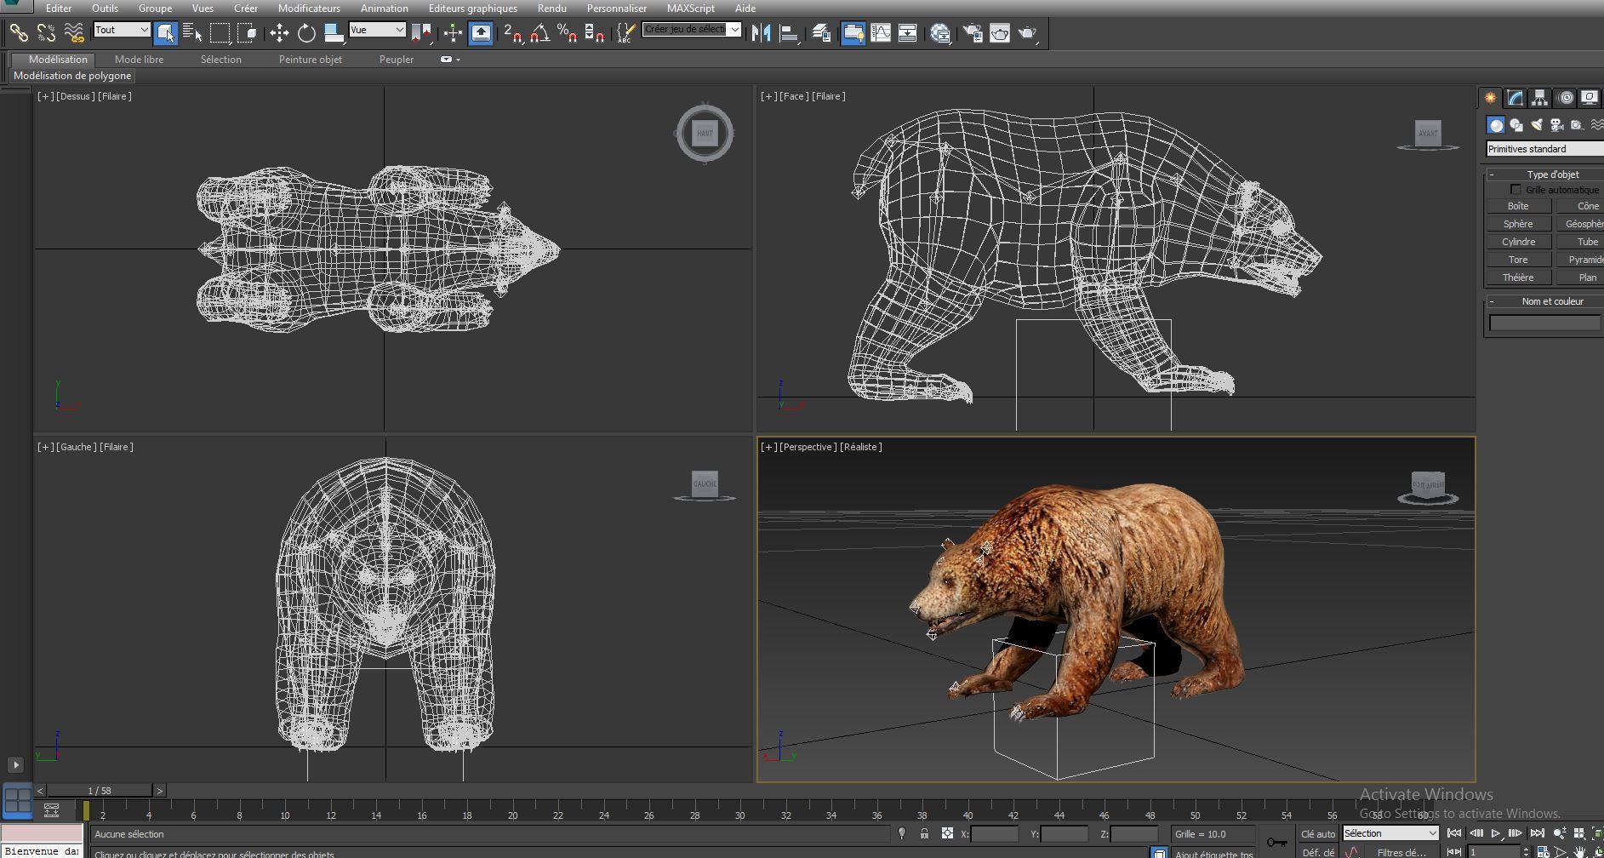Open Render Setup teapot icon
This screenshot has height=858, width=1604.
(973, 33)
